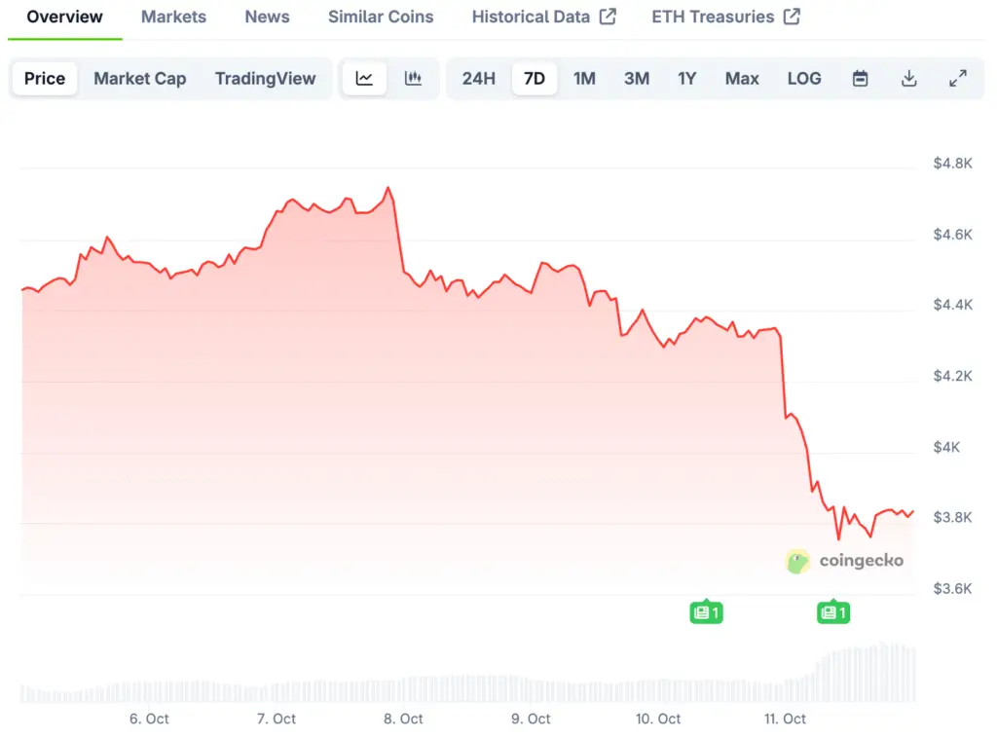The width and height of the screenshot is (997, 738).
Task: Open the Markets tab
Action: click(173, 17)
